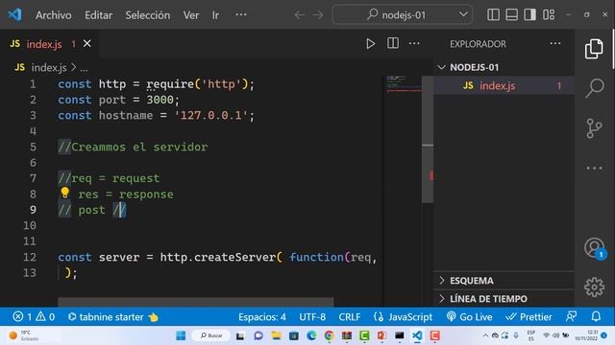Toggle the primary side bar layout icon
This screenshot has height=345, width=615.
coord(493,15)
